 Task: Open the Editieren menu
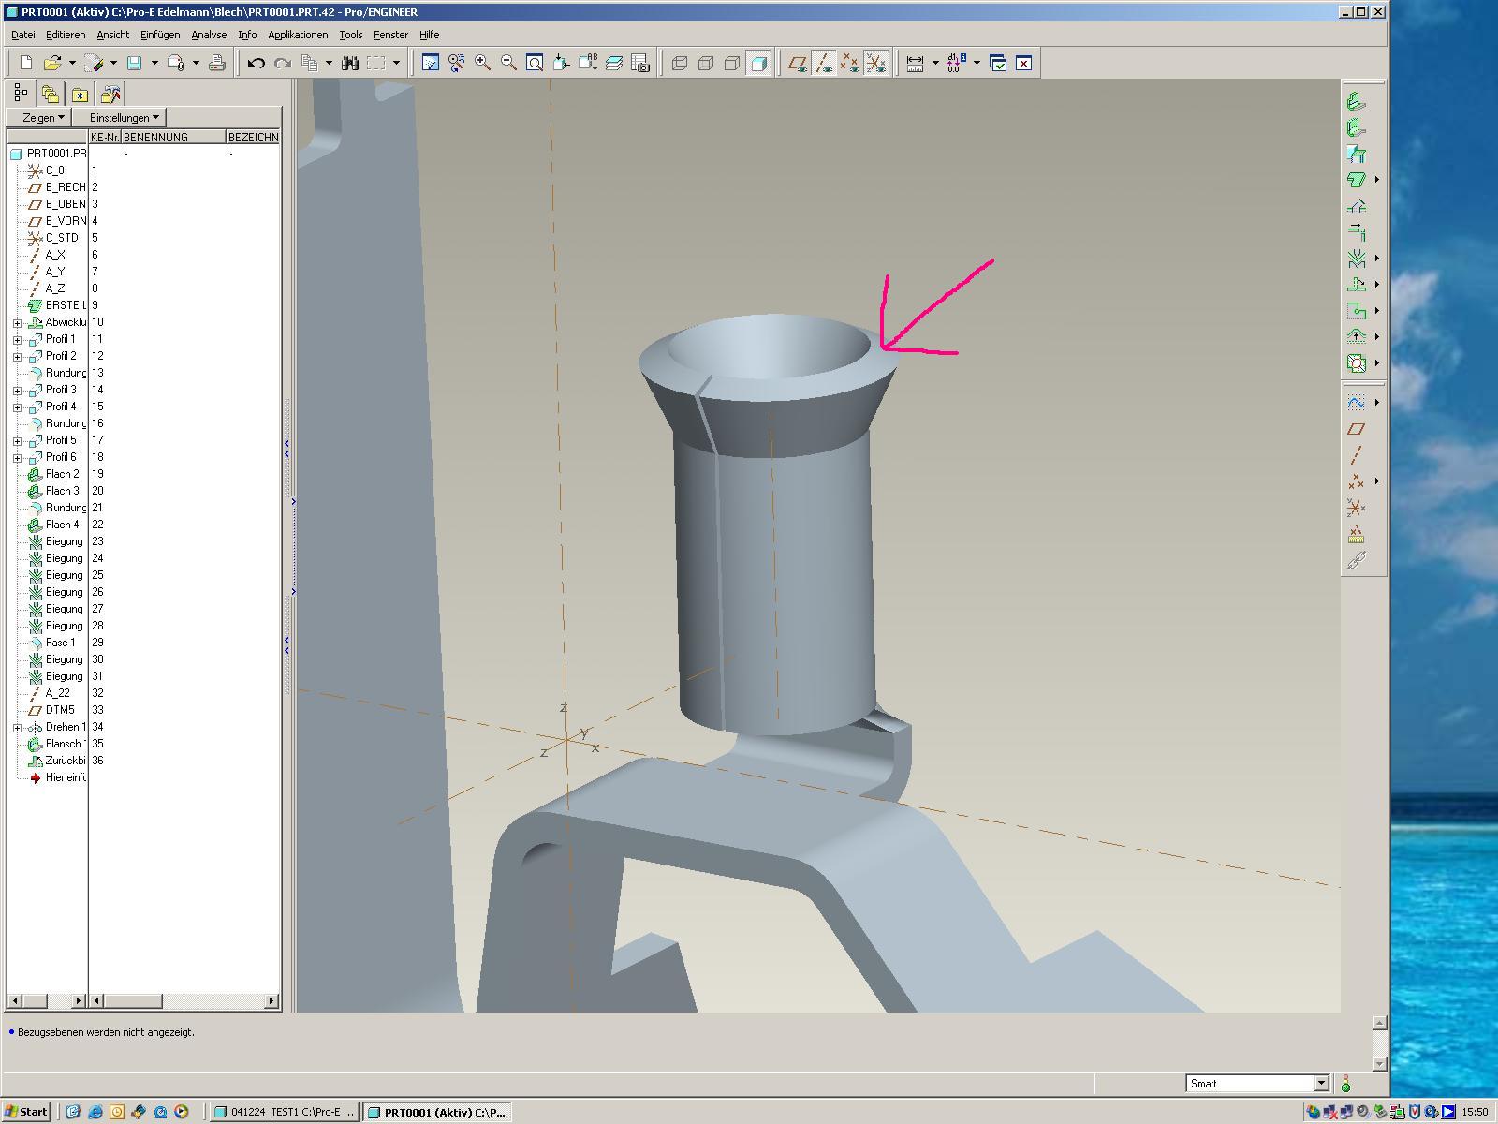pos(66,35)
